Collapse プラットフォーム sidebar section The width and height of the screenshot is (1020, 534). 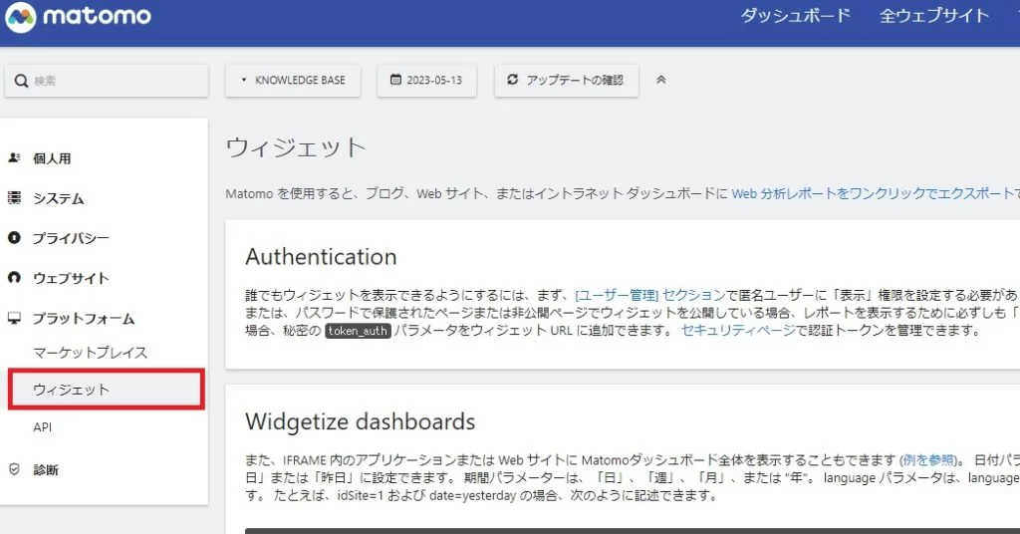point(84,318)
